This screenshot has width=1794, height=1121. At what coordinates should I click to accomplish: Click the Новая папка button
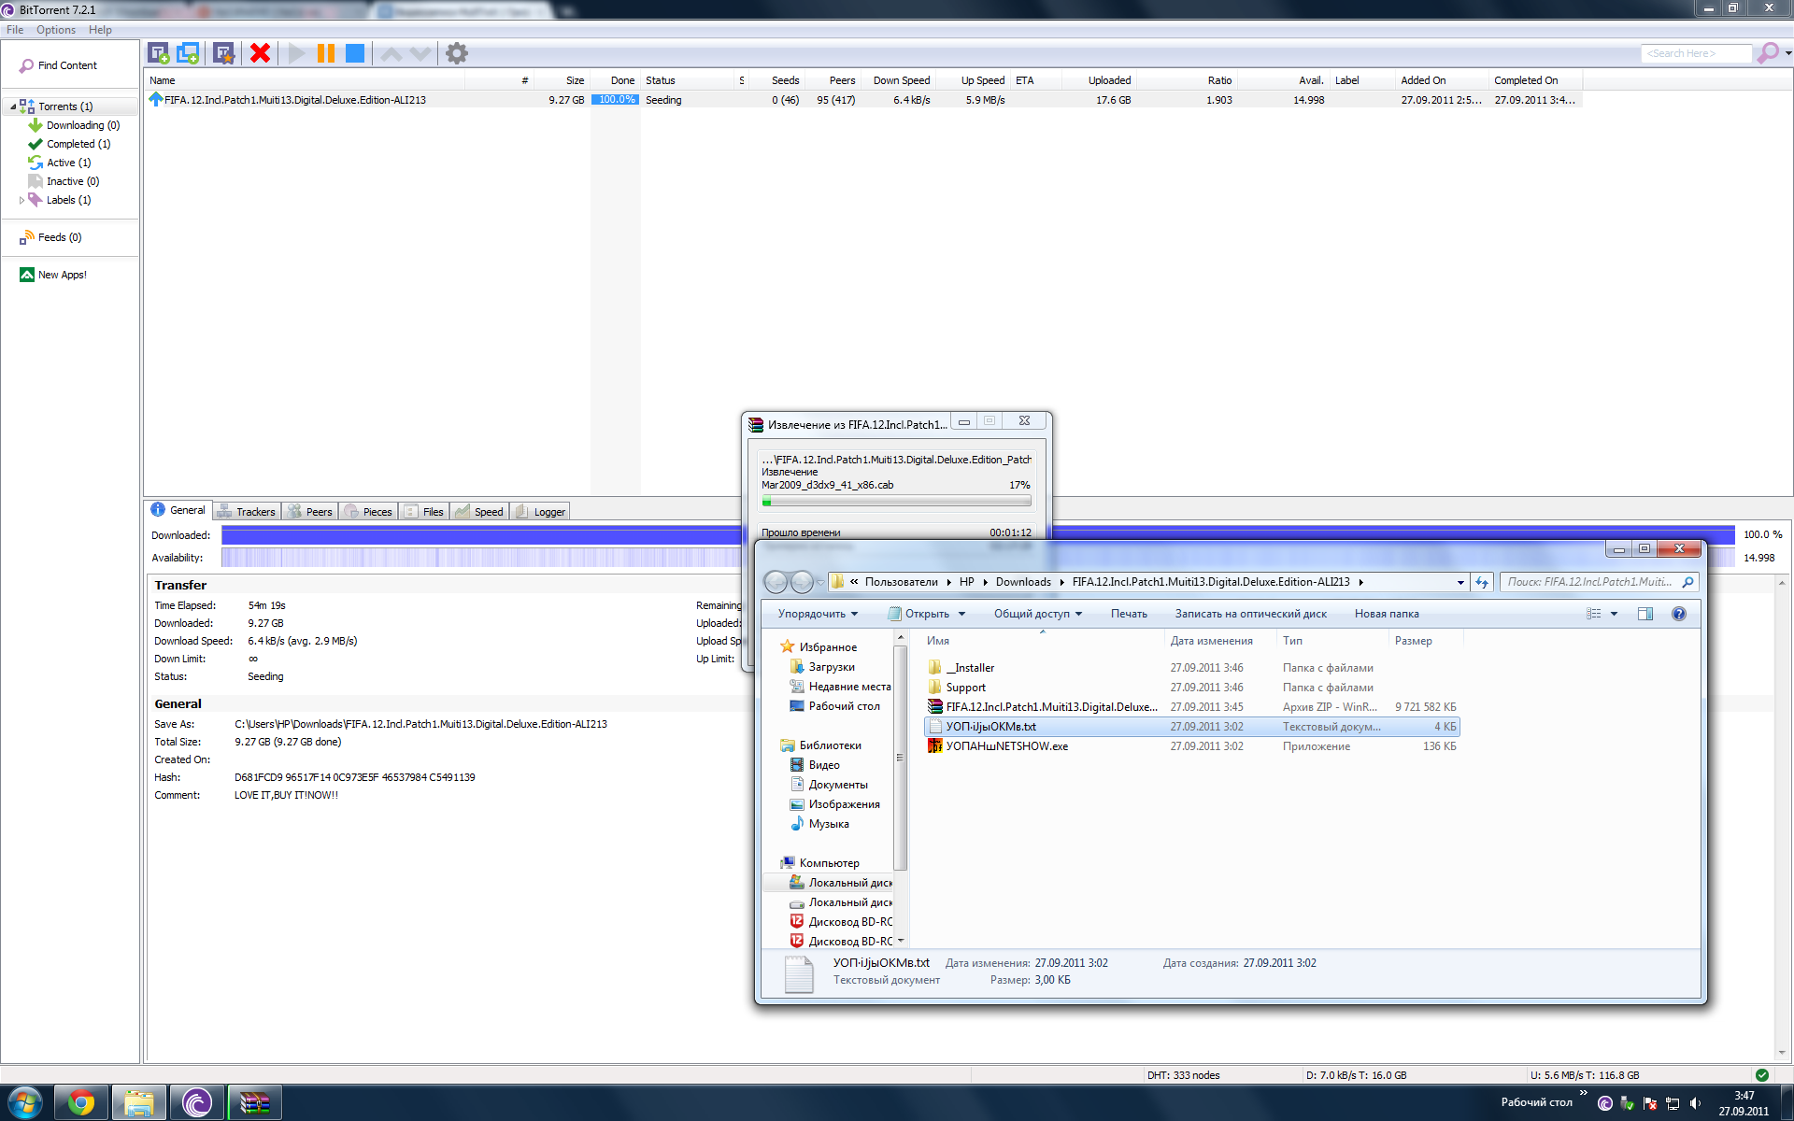[1387, 614]
